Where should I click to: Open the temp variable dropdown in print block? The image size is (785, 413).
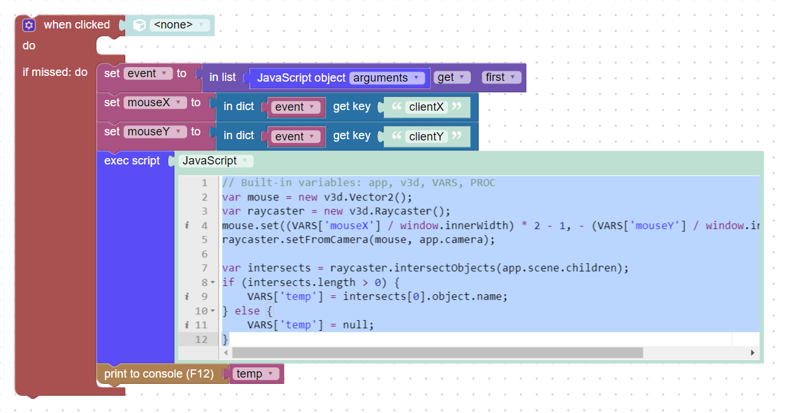(256, 374)
